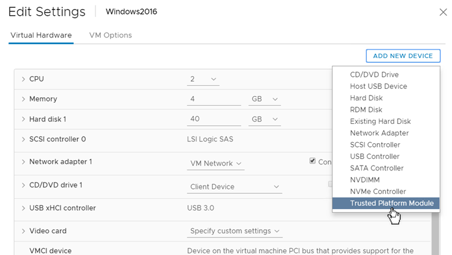The width and height of the screenshot is (452, 255).
Task: Add a Host USB Device
Action: (x=378, y=86)
